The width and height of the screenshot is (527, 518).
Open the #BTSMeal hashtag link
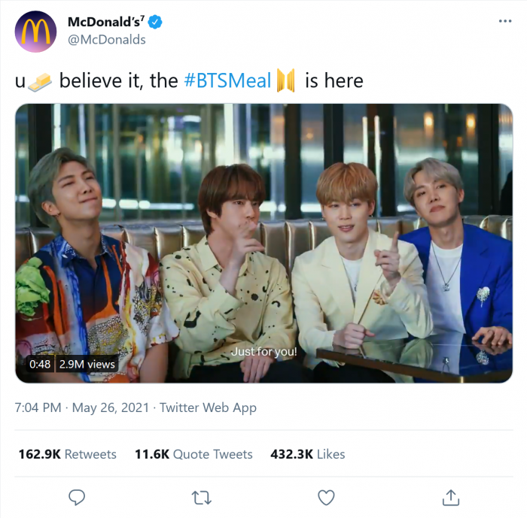pos(227,80)
